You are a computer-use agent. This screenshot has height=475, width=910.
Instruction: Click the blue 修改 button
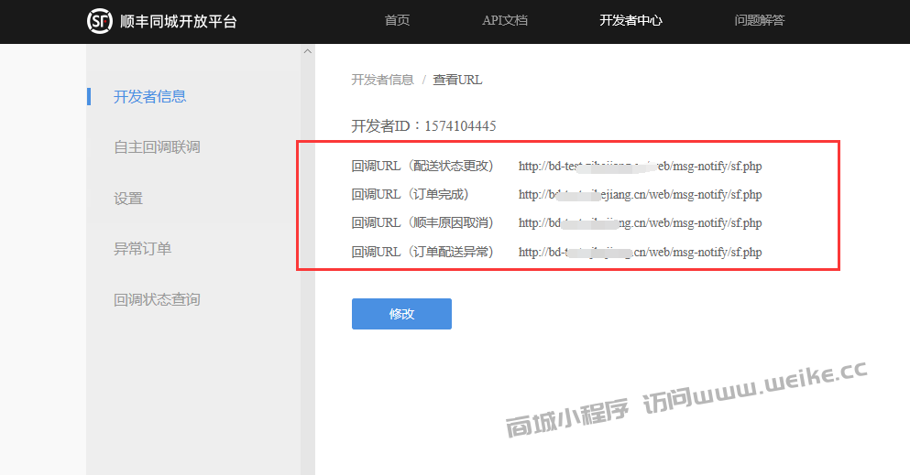click(x=401, y=314)
